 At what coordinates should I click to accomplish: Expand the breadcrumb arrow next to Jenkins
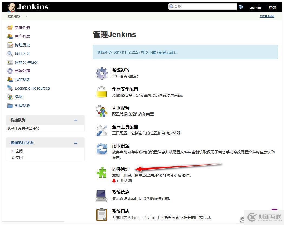26,16
